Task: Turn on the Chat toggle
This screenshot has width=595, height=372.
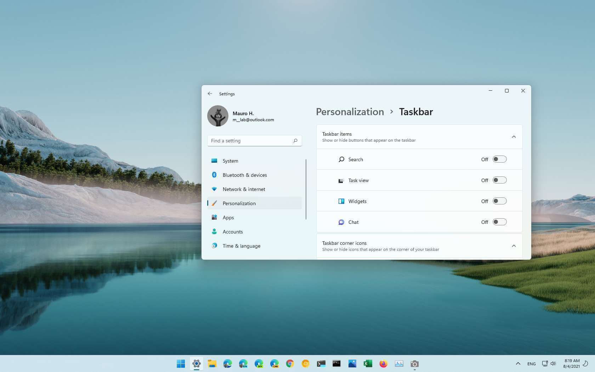Action: [500, 222]
